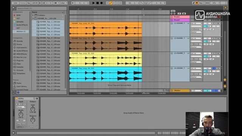Screen dimensions: 242x136
Task: Click the Utility Width knob
Action: click(21, 114)
